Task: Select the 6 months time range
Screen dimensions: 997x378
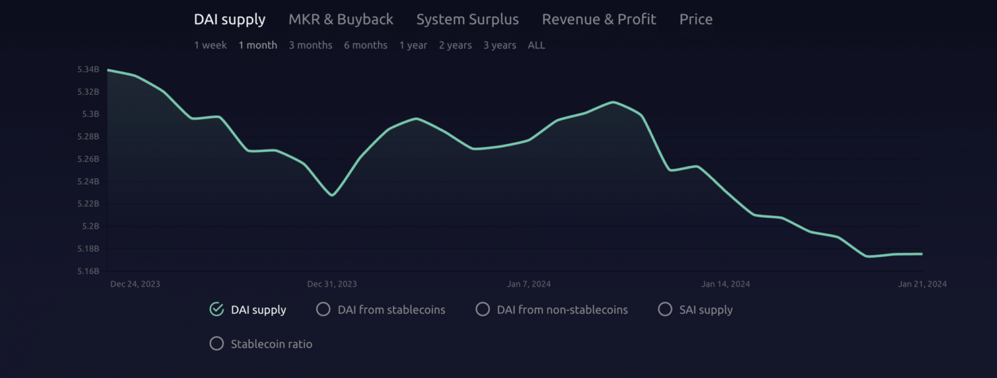Action: pos(365,45)
